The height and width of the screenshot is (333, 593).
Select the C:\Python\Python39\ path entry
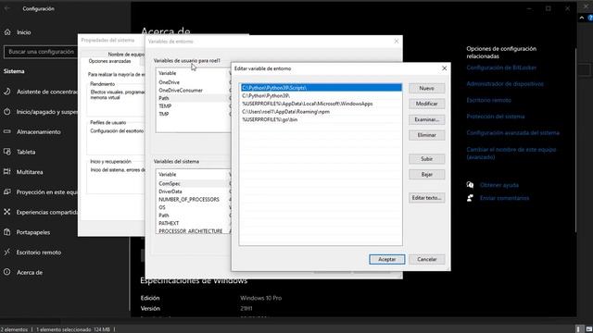[x=322, y=96]
